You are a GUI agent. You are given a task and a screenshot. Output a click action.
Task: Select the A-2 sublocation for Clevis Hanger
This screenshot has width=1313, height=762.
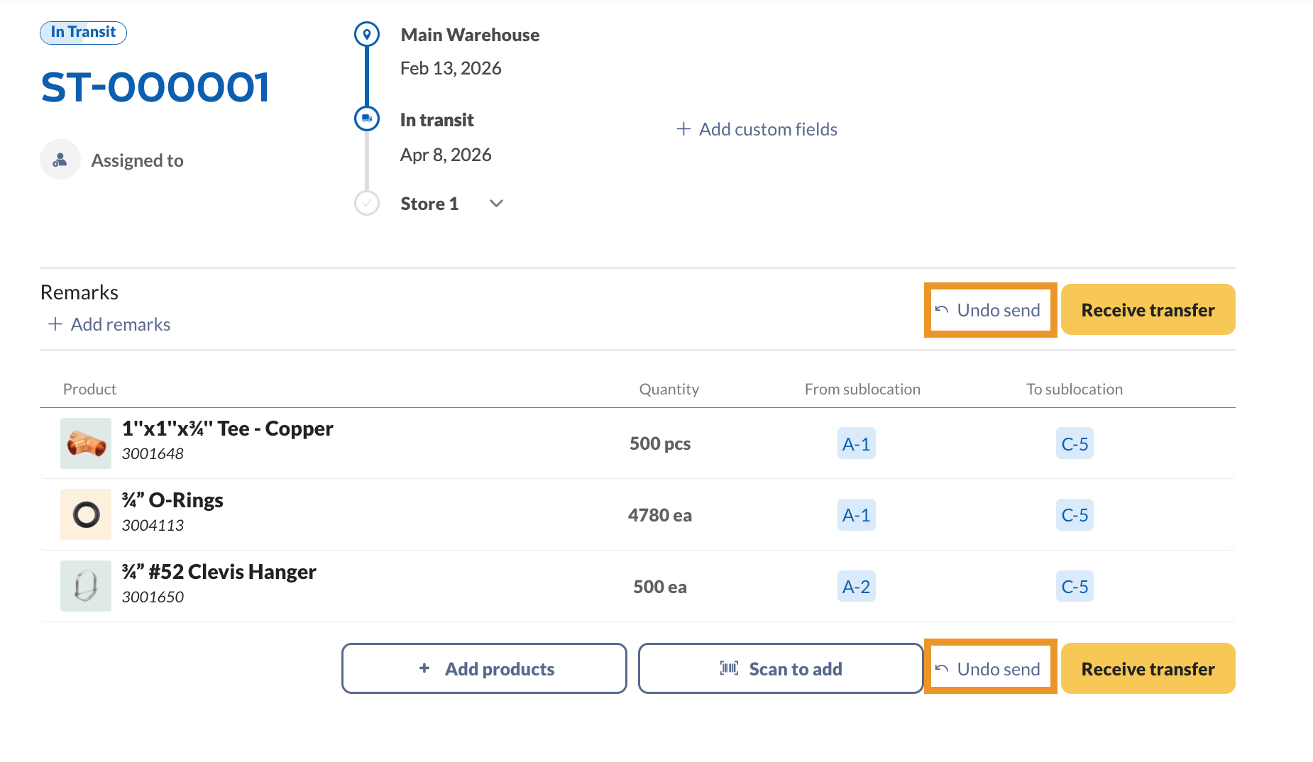tap(856, 587)
